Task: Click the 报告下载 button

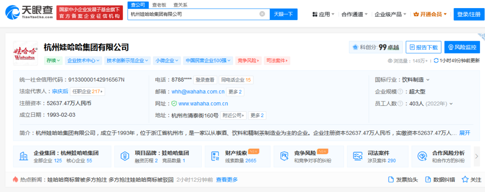Action: click(x=424, y=47)
